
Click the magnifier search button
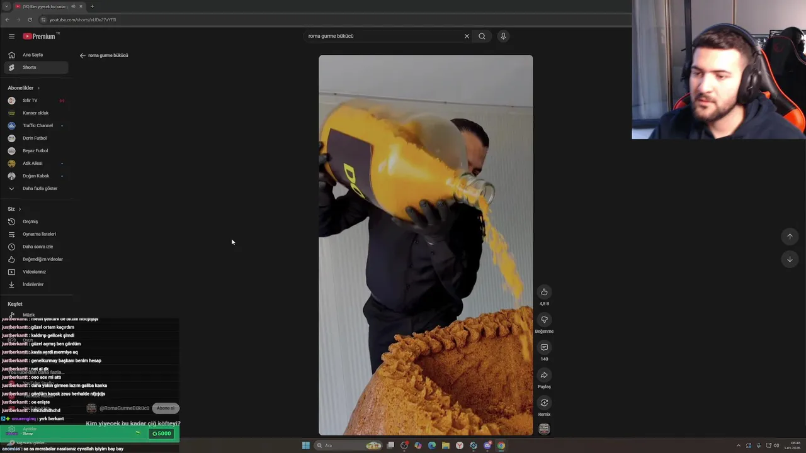click(482, 36)
